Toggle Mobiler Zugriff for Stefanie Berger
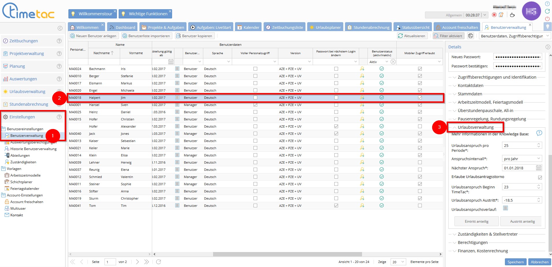 point(420,76)
